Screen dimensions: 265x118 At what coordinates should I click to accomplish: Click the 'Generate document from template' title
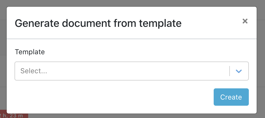click(x=98, y=23)
